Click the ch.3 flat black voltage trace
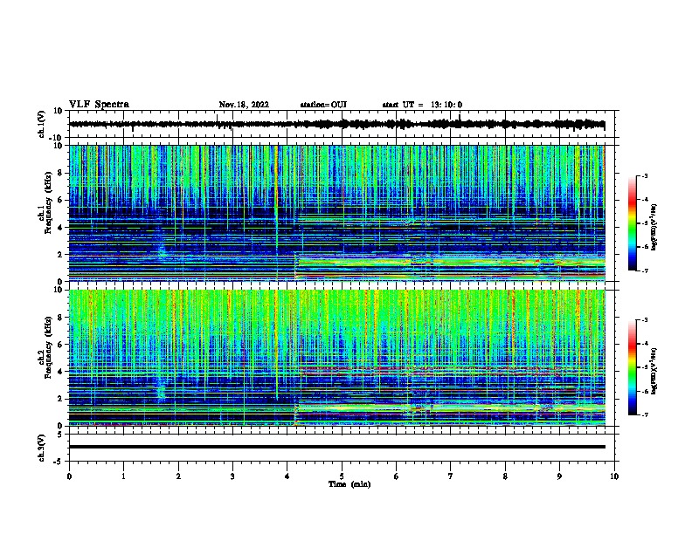 pos(337,447)
